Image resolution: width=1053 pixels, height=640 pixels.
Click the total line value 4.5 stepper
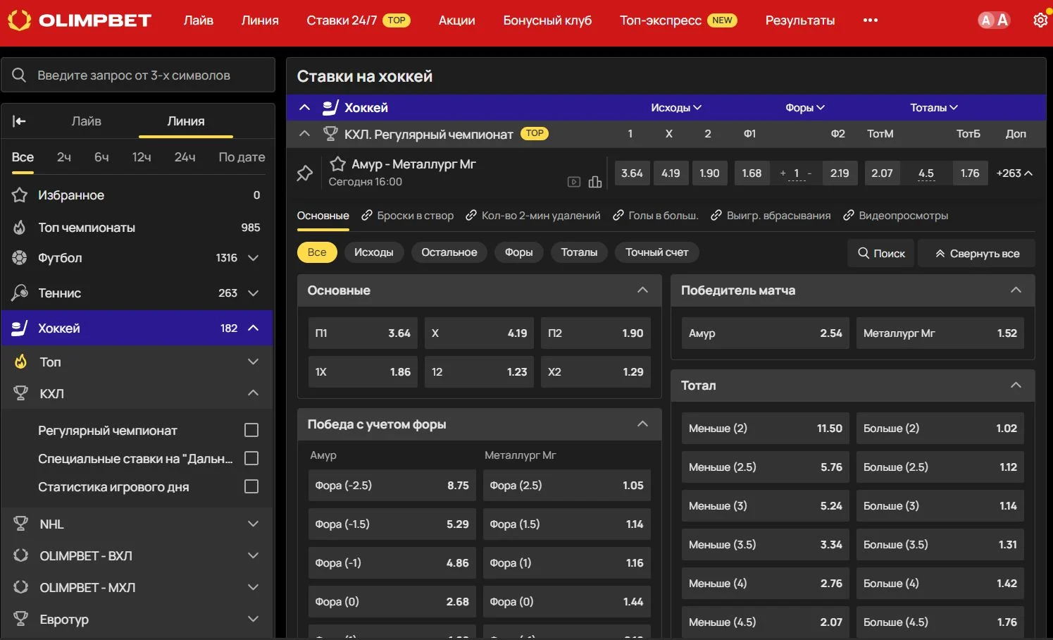click(926, 173)
